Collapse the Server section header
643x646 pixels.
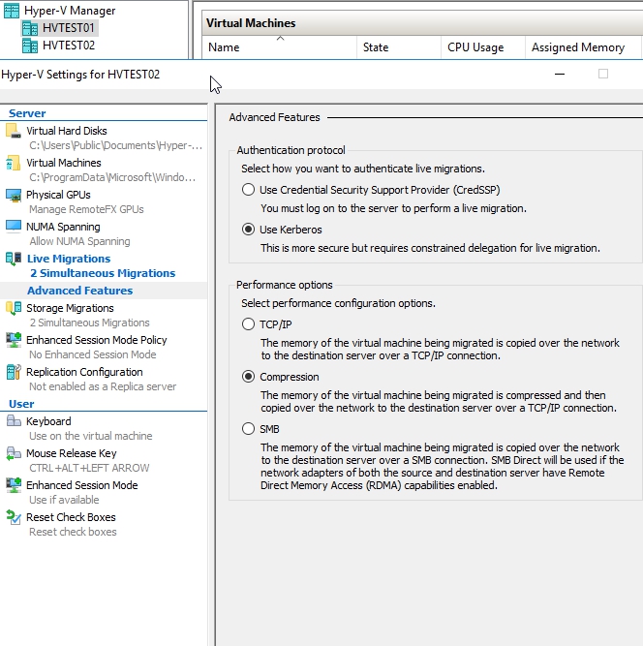[27, 113]
